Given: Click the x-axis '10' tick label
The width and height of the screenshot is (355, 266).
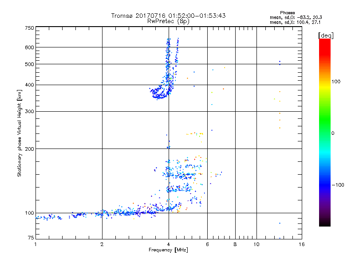Looking at the screenshot, I should point(256,244).
